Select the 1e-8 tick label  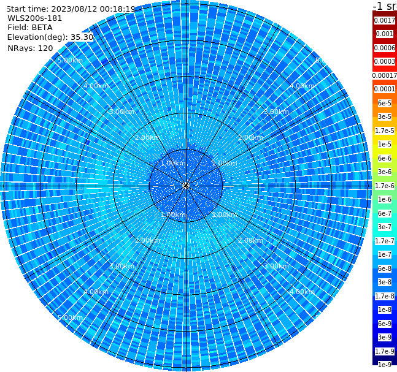pos(385,309)
